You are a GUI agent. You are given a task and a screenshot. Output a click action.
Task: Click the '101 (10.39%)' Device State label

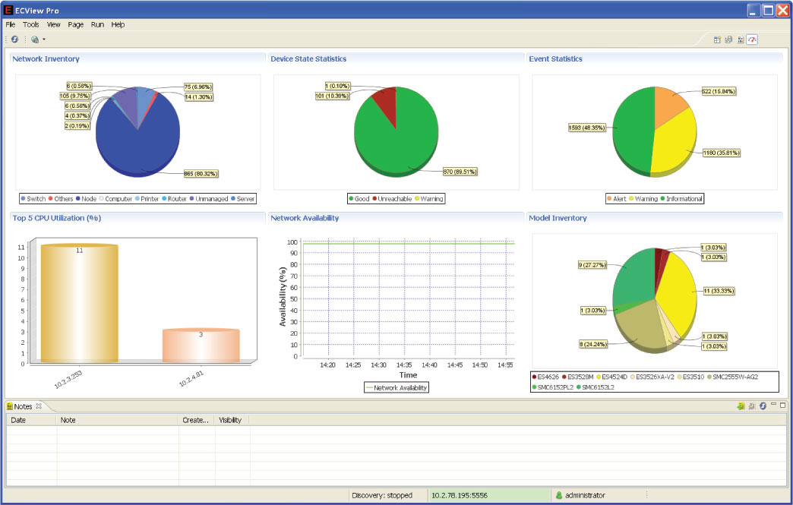(x=332, y=96)
